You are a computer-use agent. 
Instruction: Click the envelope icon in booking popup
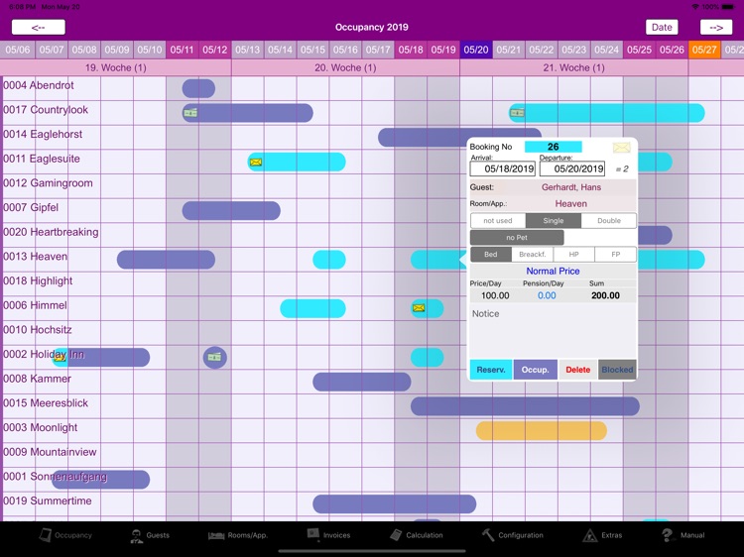(622, 148)
